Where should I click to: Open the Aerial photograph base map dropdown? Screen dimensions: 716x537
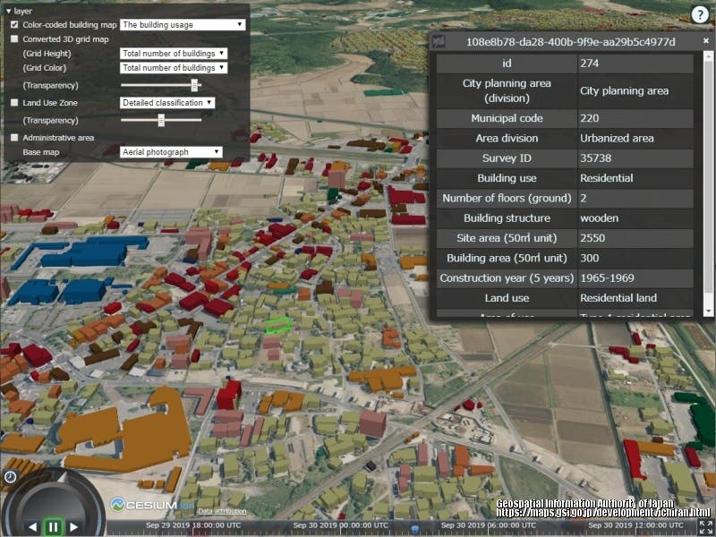click(x=171, y=152)
